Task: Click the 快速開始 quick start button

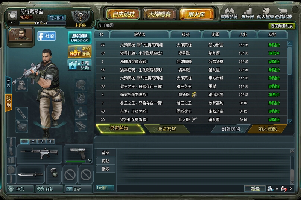Action: pyautogui.click(x=120, y=128)
